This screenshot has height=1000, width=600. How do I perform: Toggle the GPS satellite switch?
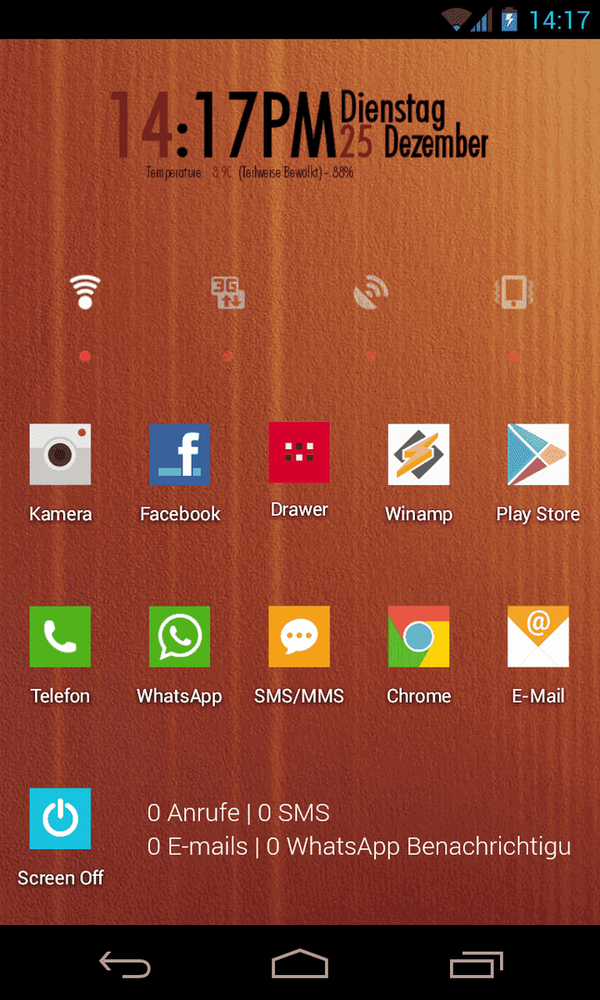pos(371,293)
